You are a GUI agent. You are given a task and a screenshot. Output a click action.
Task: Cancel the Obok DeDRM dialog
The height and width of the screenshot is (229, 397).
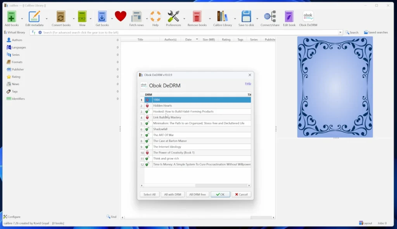[x=241, y=194]
